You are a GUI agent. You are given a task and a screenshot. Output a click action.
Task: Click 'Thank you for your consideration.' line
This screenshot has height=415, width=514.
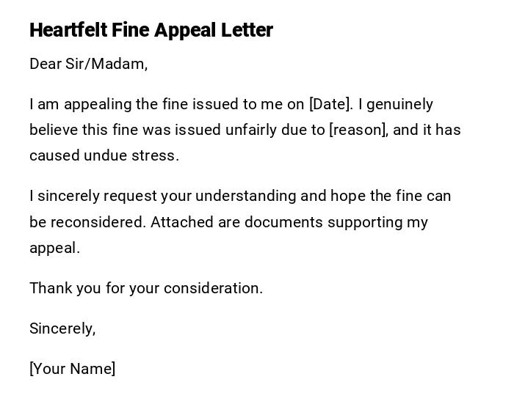point(146,288)
